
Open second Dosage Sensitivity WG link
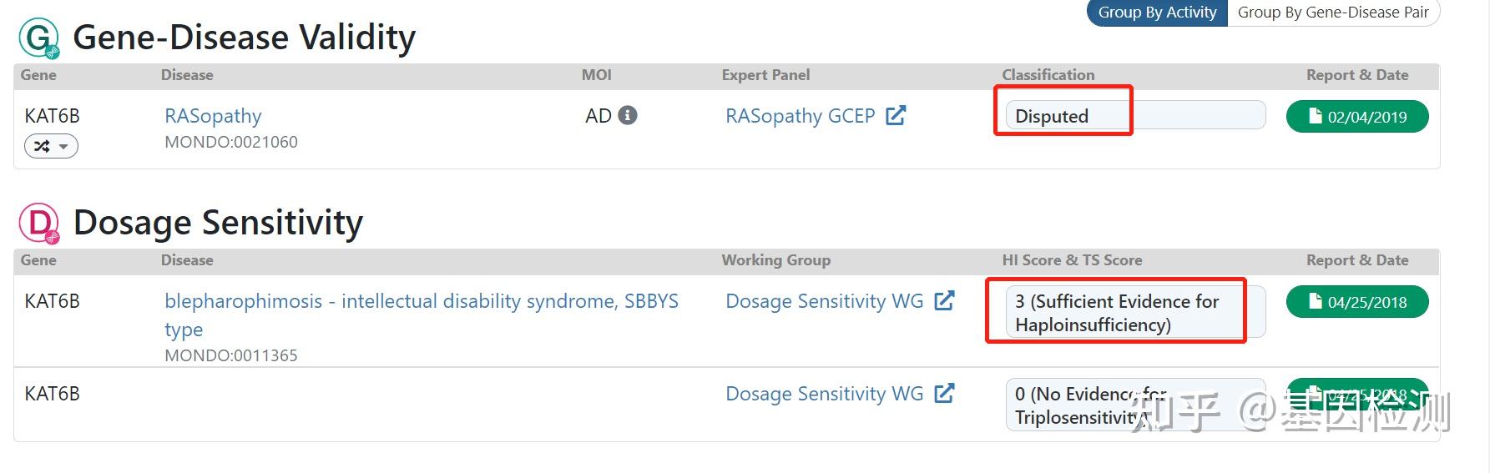coord(824,394)
